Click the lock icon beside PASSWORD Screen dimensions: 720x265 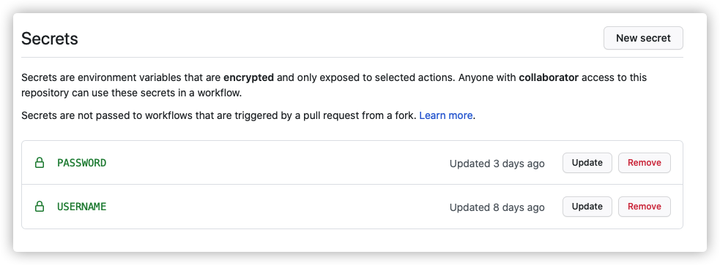[x=40, y=163]
